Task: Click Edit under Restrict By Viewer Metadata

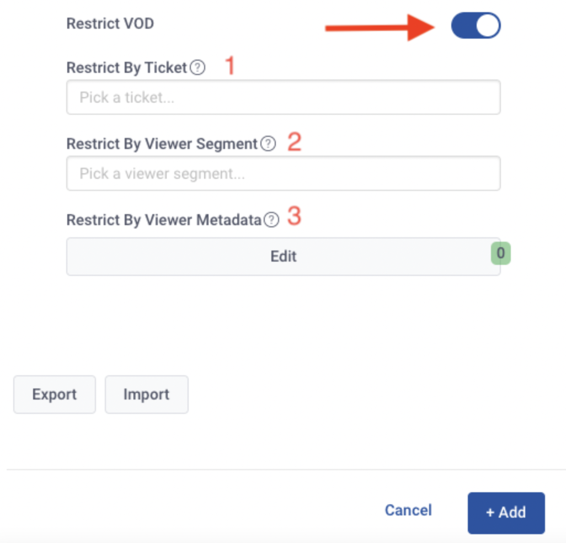Action: [x=284, y=257]
